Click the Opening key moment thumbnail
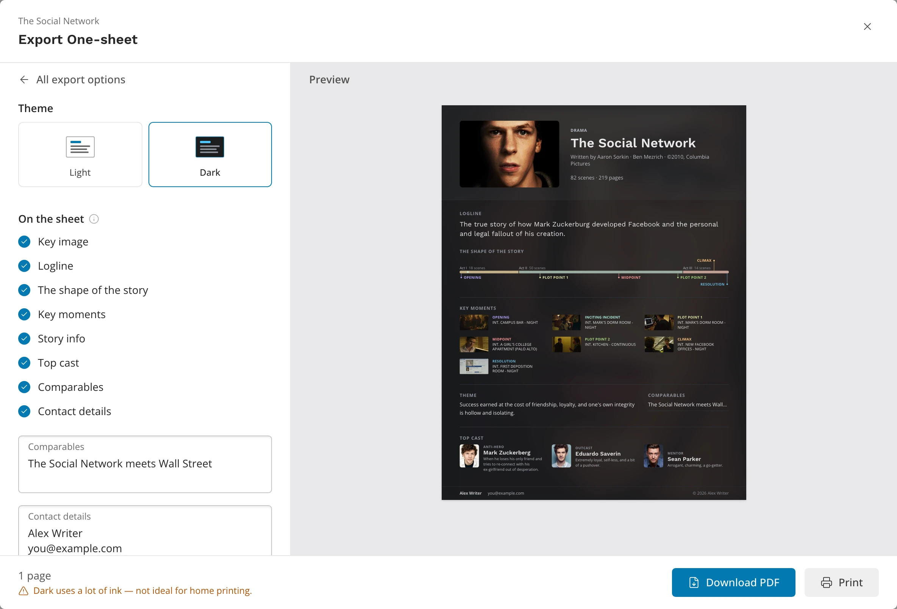 (474, 323)
